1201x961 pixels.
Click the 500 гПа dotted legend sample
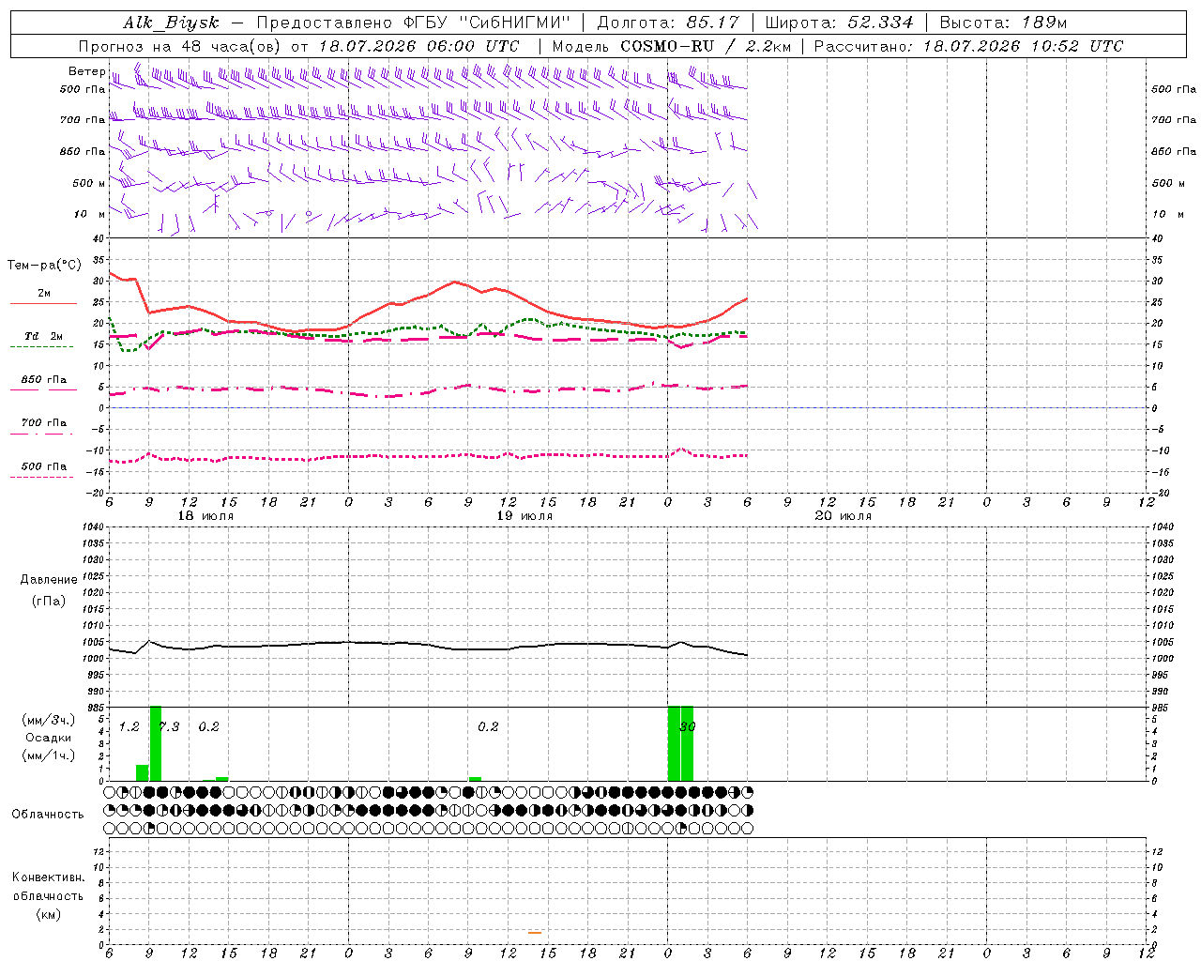(x=41, y=477)
